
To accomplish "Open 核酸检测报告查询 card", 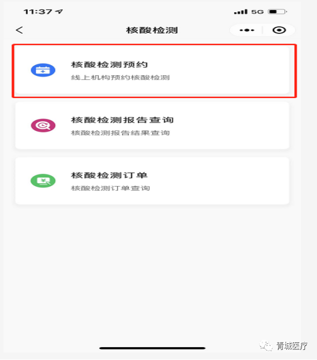I will 152,125.
